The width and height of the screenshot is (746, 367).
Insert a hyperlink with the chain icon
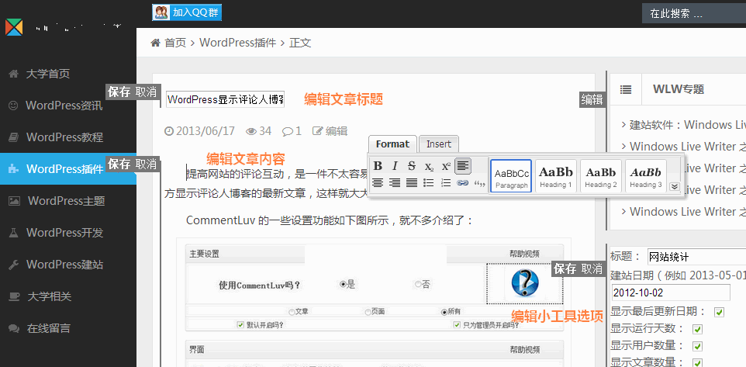(463, 183)
